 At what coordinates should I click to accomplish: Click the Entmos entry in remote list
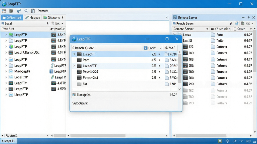(222, 59)
